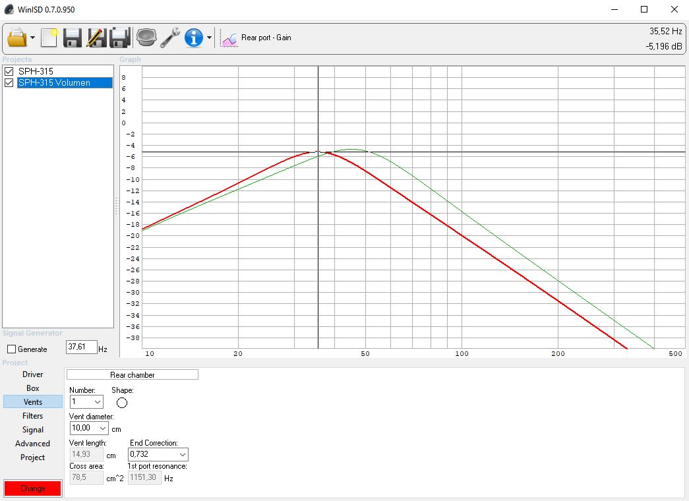Create a new project with the blank page icon
The height and width of the screenshot is (501, 689).
(x=49, y=38)
